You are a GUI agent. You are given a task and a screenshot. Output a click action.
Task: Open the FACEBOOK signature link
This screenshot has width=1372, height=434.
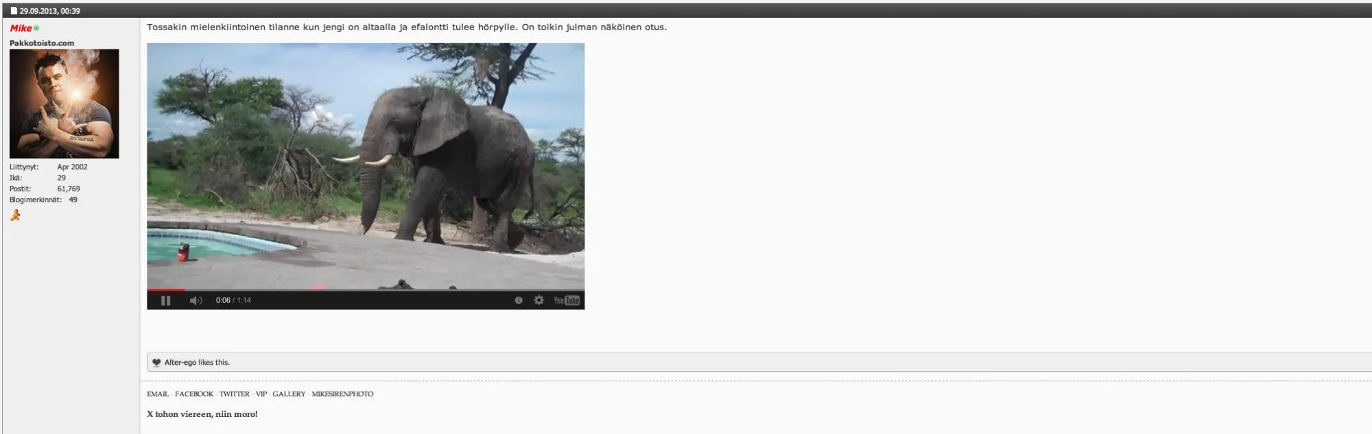coord(194,394)
